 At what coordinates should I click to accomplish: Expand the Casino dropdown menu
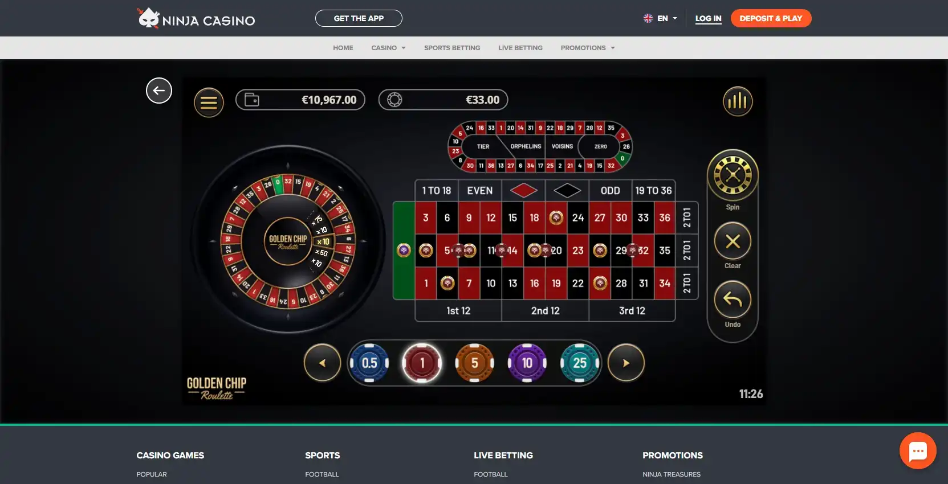tap(388, 48)
